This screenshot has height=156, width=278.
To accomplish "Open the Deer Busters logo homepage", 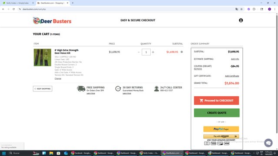I will click(52, 21).
